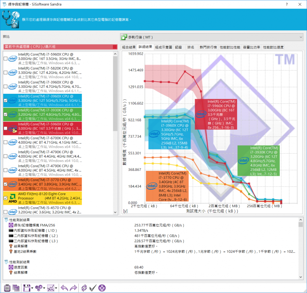Open the chart icon dropdown arrow
This screenshot has width=307, height=293.
click(56, 288)
